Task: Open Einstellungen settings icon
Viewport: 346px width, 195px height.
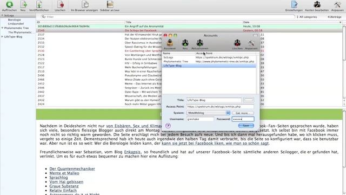Action: coord(294,4)
